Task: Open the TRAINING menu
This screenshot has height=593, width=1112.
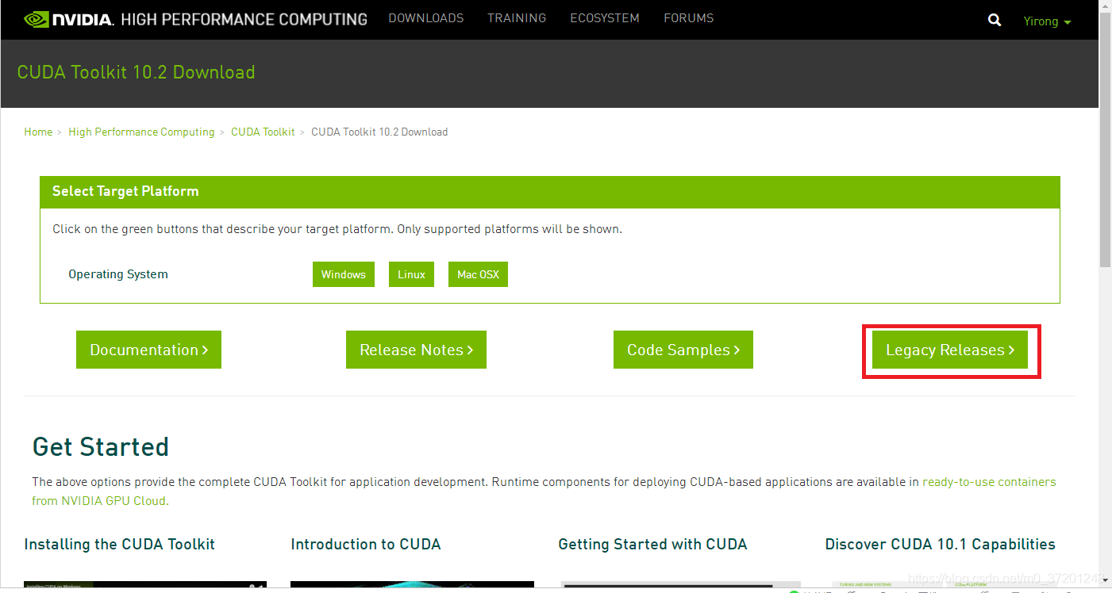Action: [x=517, y=17]
